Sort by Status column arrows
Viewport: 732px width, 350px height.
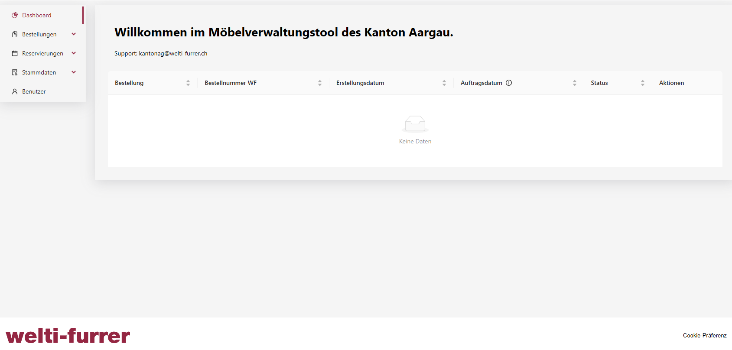point(643,83)
